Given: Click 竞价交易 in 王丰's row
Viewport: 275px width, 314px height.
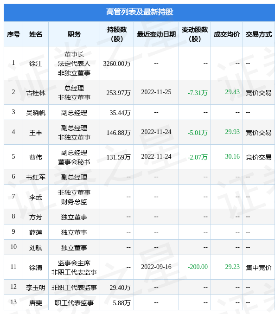Looking at the screenshot, I should click(259, 133).
